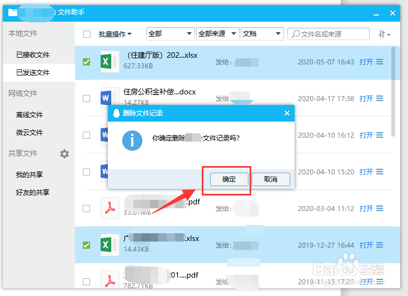
Task: Open the file sent 2020-04-10 16:12
Action: point(366,135)
